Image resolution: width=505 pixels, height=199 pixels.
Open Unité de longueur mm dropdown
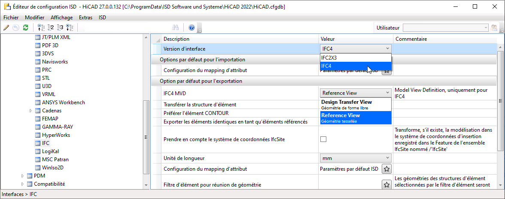click(356, 158)
